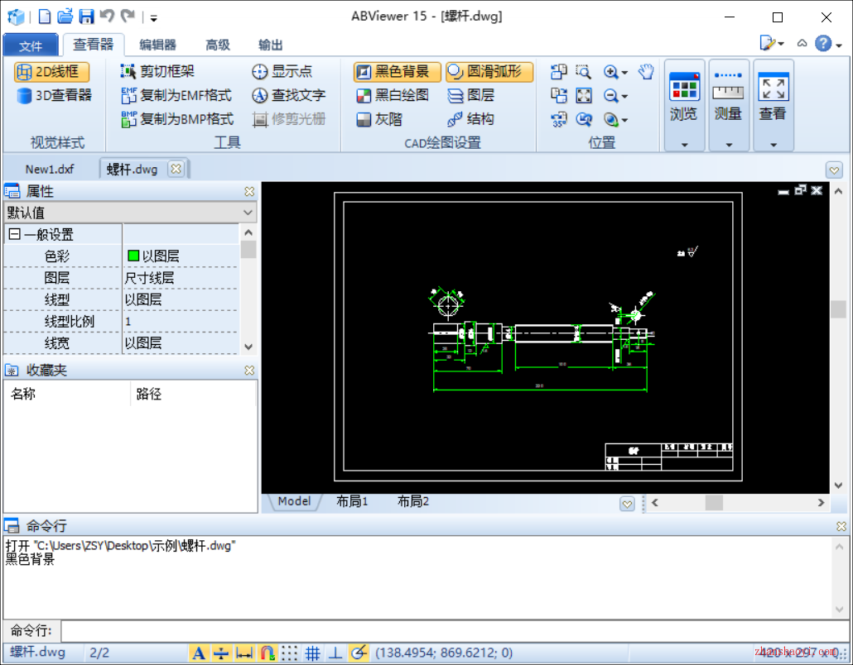Collapse the ribbon with the caret icon
Viewport: 853px width, 665px height.
802,44
